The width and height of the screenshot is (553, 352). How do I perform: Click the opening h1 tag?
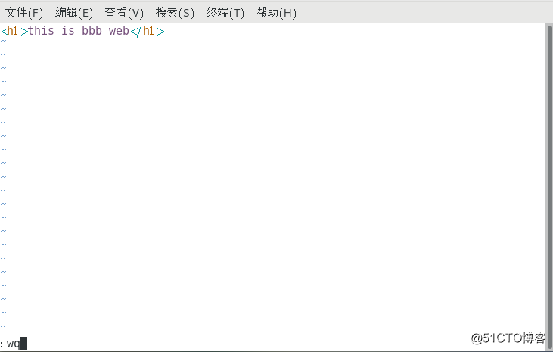[x=14, y=31]
